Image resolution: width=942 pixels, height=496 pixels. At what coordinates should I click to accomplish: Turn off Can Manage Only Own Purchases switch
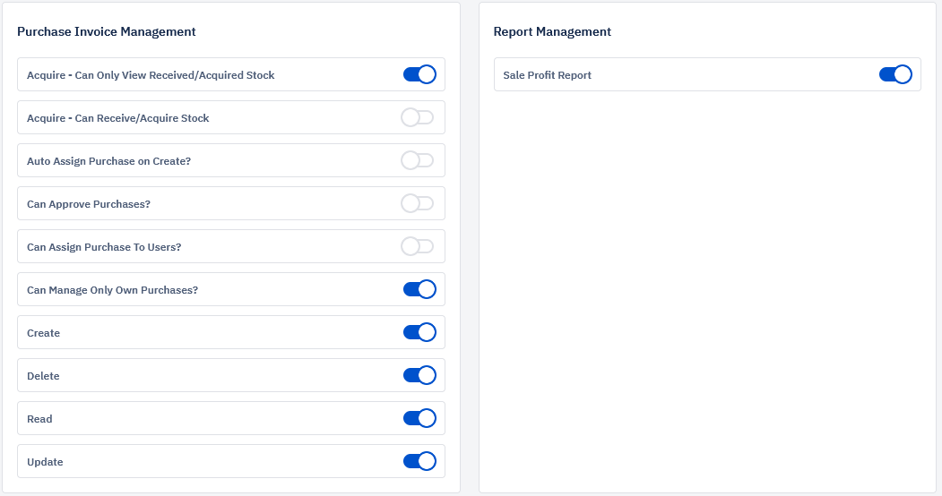coord(419,289)
